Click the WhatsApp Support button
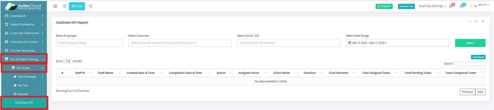Viewport: 494px width, 110px height. pos(384,6)
